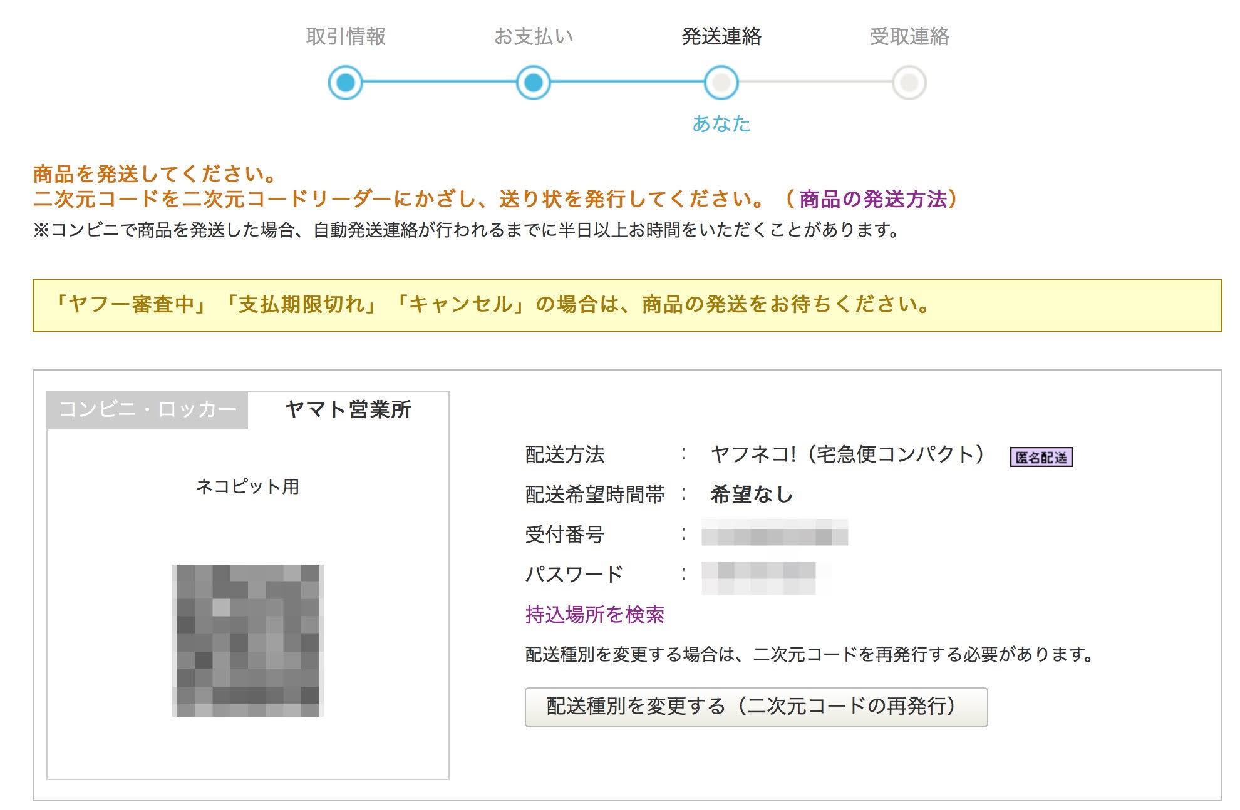Screen dimensions: 1240x810
Task: Click the 二次元コードを二次元コードリーダーにかざし instruction
Action: (400, 199)
